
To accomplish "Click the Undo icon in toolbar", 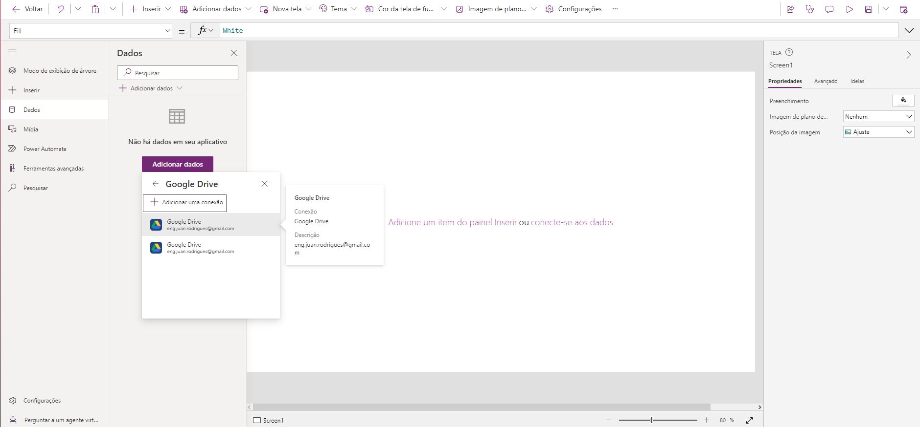I will 60,9.
